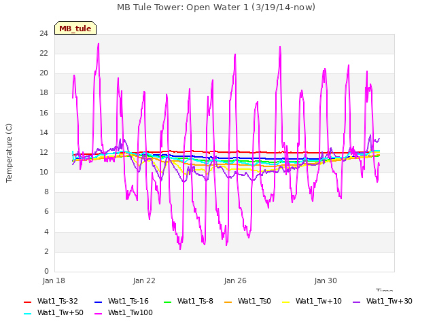This screenshot has width=435, height=326.
Task: Click the Jan 18 x-axis label
Action: 54,280
